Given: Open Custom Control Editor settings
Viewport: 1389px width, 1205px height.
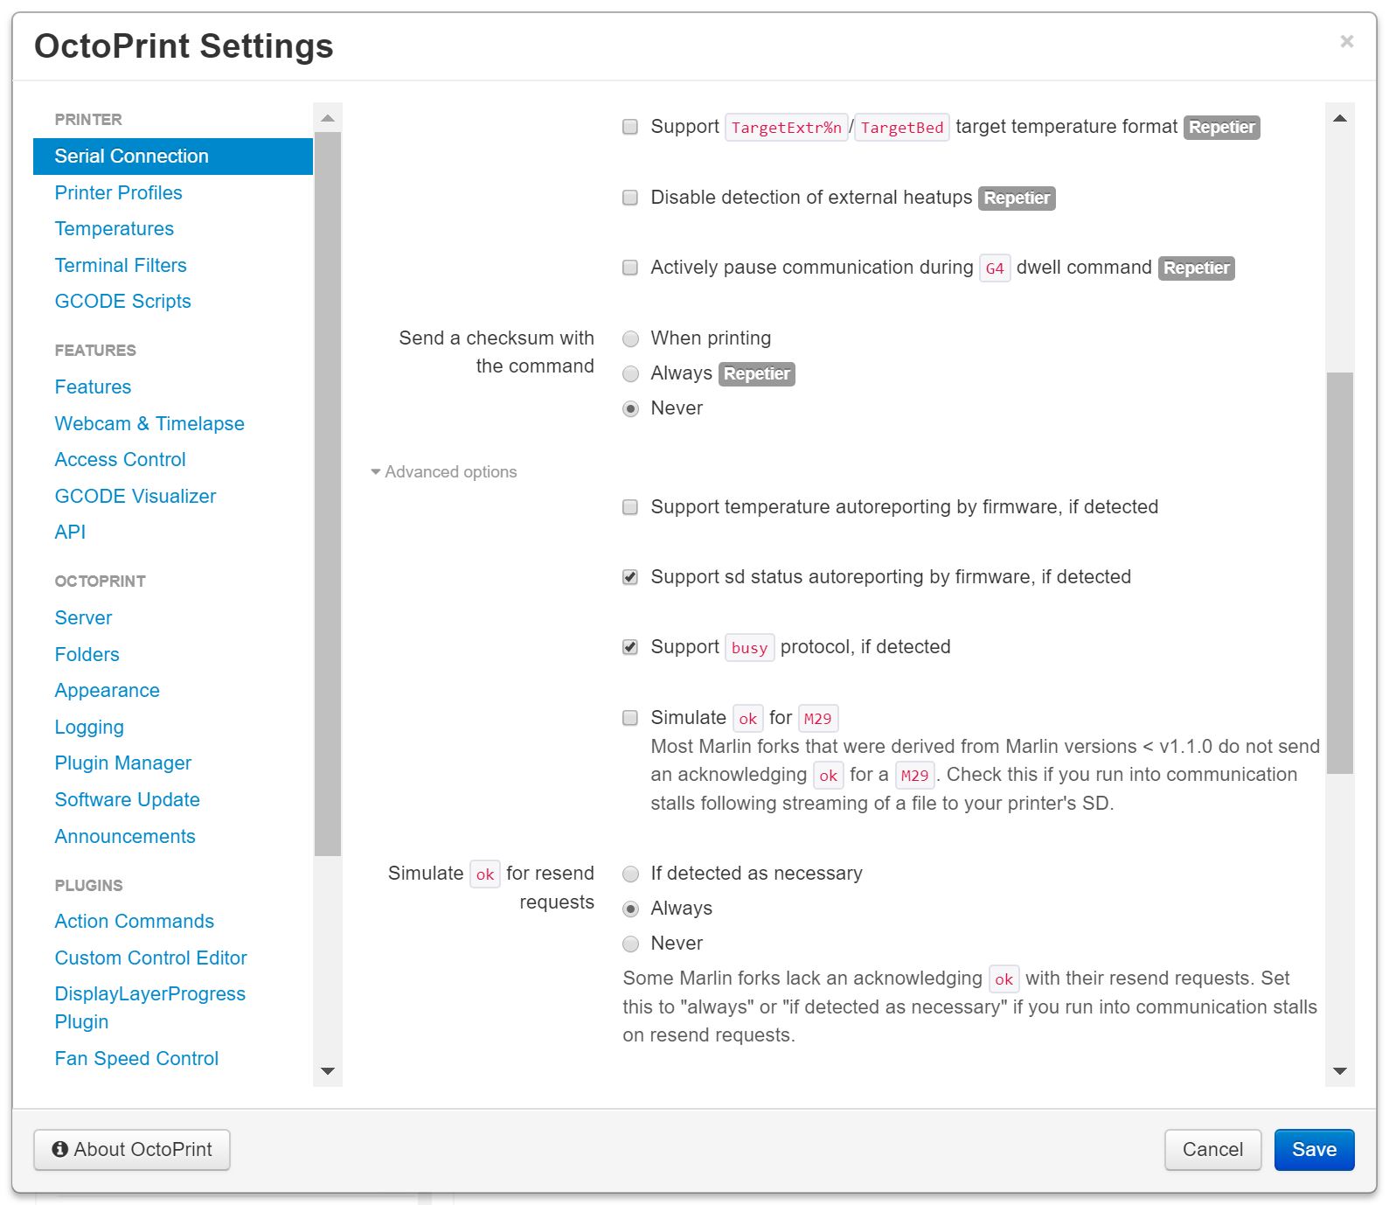Looking at the screenshot, I should (x=150, y=958).
